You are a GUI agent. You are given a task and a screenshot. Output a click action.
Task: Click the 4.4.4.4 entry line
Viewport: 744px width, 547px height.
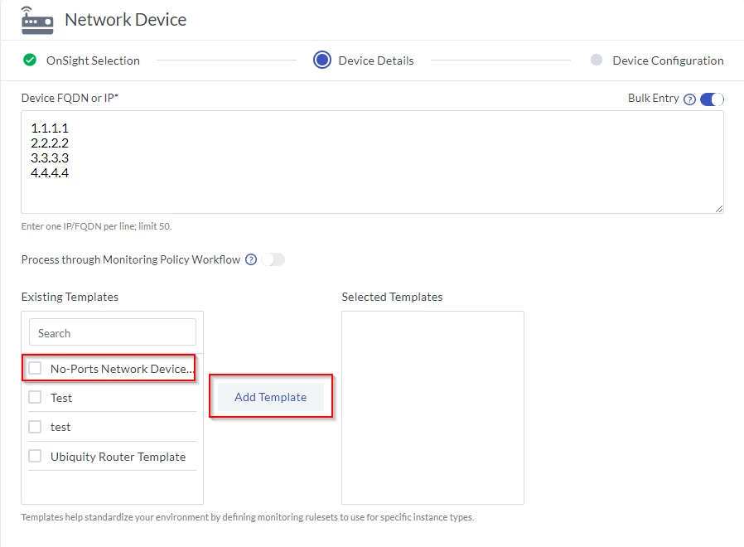click(x=50, y=173)
